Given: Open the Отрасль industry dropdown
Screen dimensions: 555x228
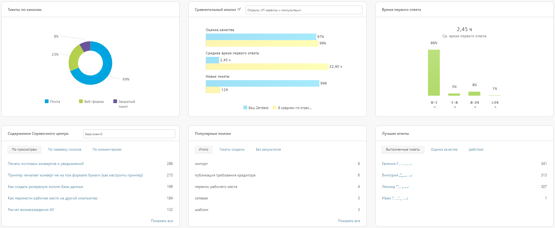Looking at the screenshot, I should tap(303, 10).
